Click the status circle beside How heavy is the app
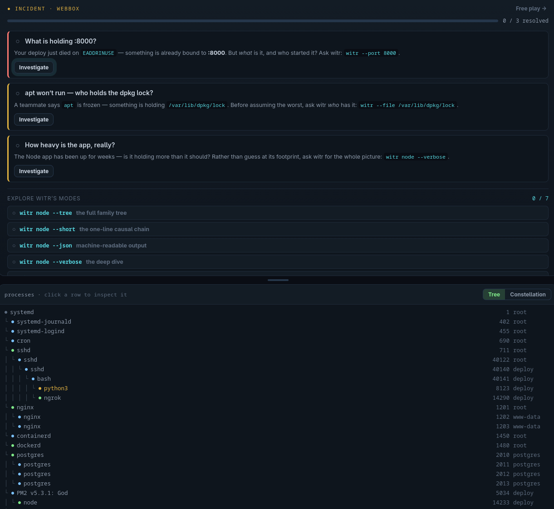This screenshot has height=509, width=554. 18,145
